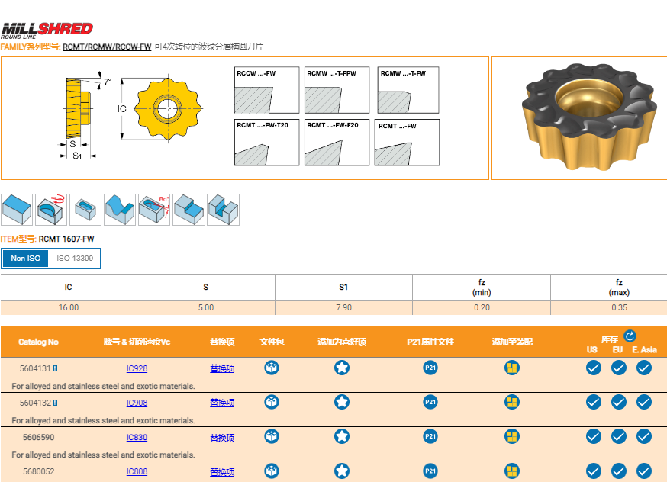This screenshot has height=482, width=667.
Task: Open the IC830 grade link
Action: click(137, 437)
